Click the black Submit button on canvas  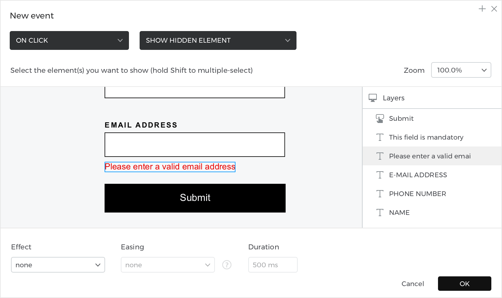[x=195, y=198]
